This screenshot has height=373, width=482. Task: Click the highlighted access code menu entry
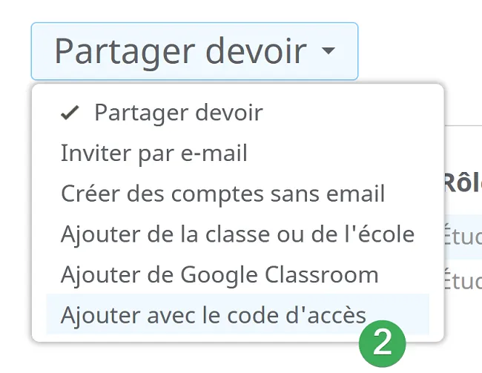[x=237, y=314]
